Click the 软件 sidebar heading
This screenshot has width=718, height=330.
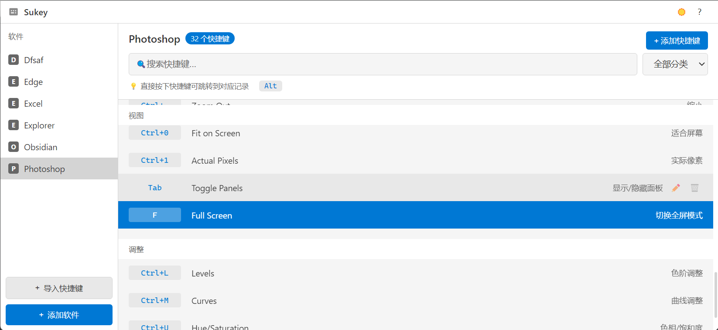point(16,37)
